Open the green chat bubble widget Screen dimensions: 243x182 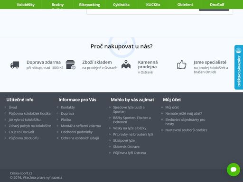pos(234,170)
